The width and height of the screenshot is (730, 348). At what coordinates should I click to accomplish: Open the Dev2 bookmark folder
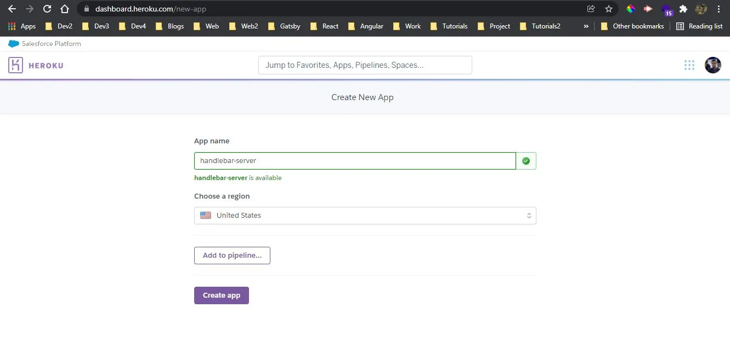pyautogui.click(x=59, y=26)
